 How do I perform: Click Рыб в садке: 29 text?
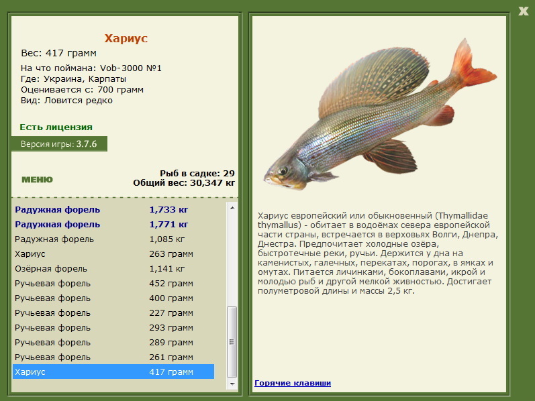tap(197, 173)
